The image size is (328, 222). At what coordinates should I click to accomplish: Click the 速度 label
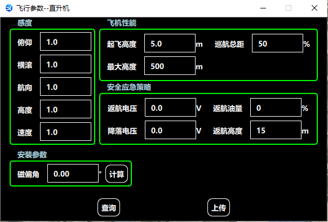point(25,132)
